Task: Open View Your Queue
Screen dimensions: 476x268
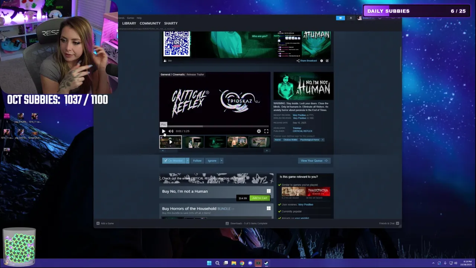Action: 314,160
